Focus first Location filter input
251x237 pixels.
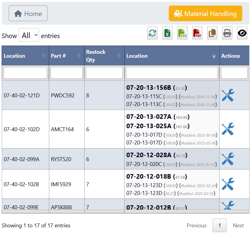(x=25, y=73)
